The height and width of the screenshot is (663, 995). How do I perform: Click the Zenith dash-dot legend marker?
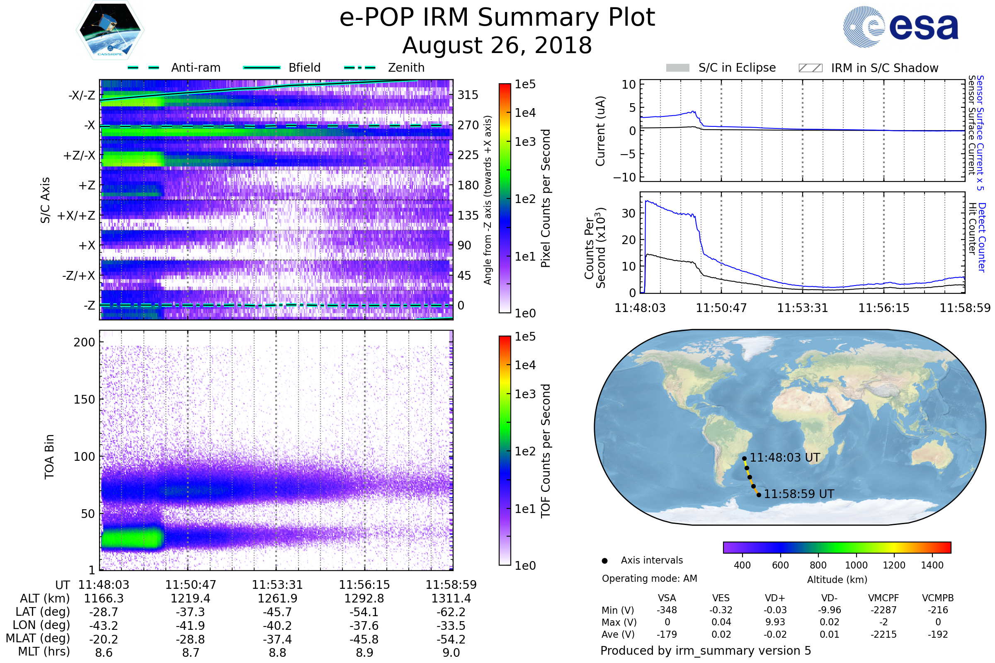(x=360, y=68)
